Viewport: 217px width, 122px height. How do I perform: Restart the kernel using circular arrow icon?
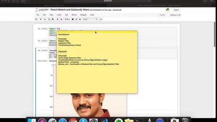coord(76,19)
